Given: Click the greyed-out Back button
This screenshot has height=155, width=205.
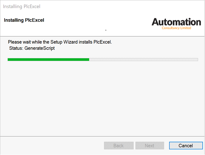Looking at the screenshot, I should [119, 145].
